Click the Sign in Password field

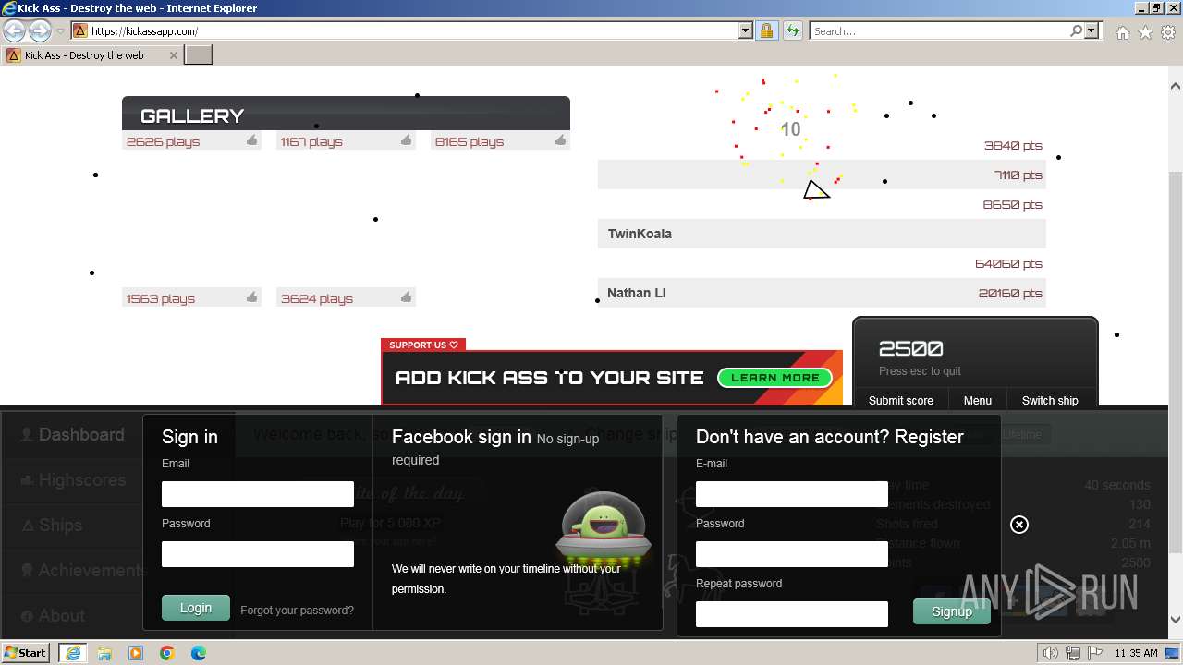click(258, 554)
